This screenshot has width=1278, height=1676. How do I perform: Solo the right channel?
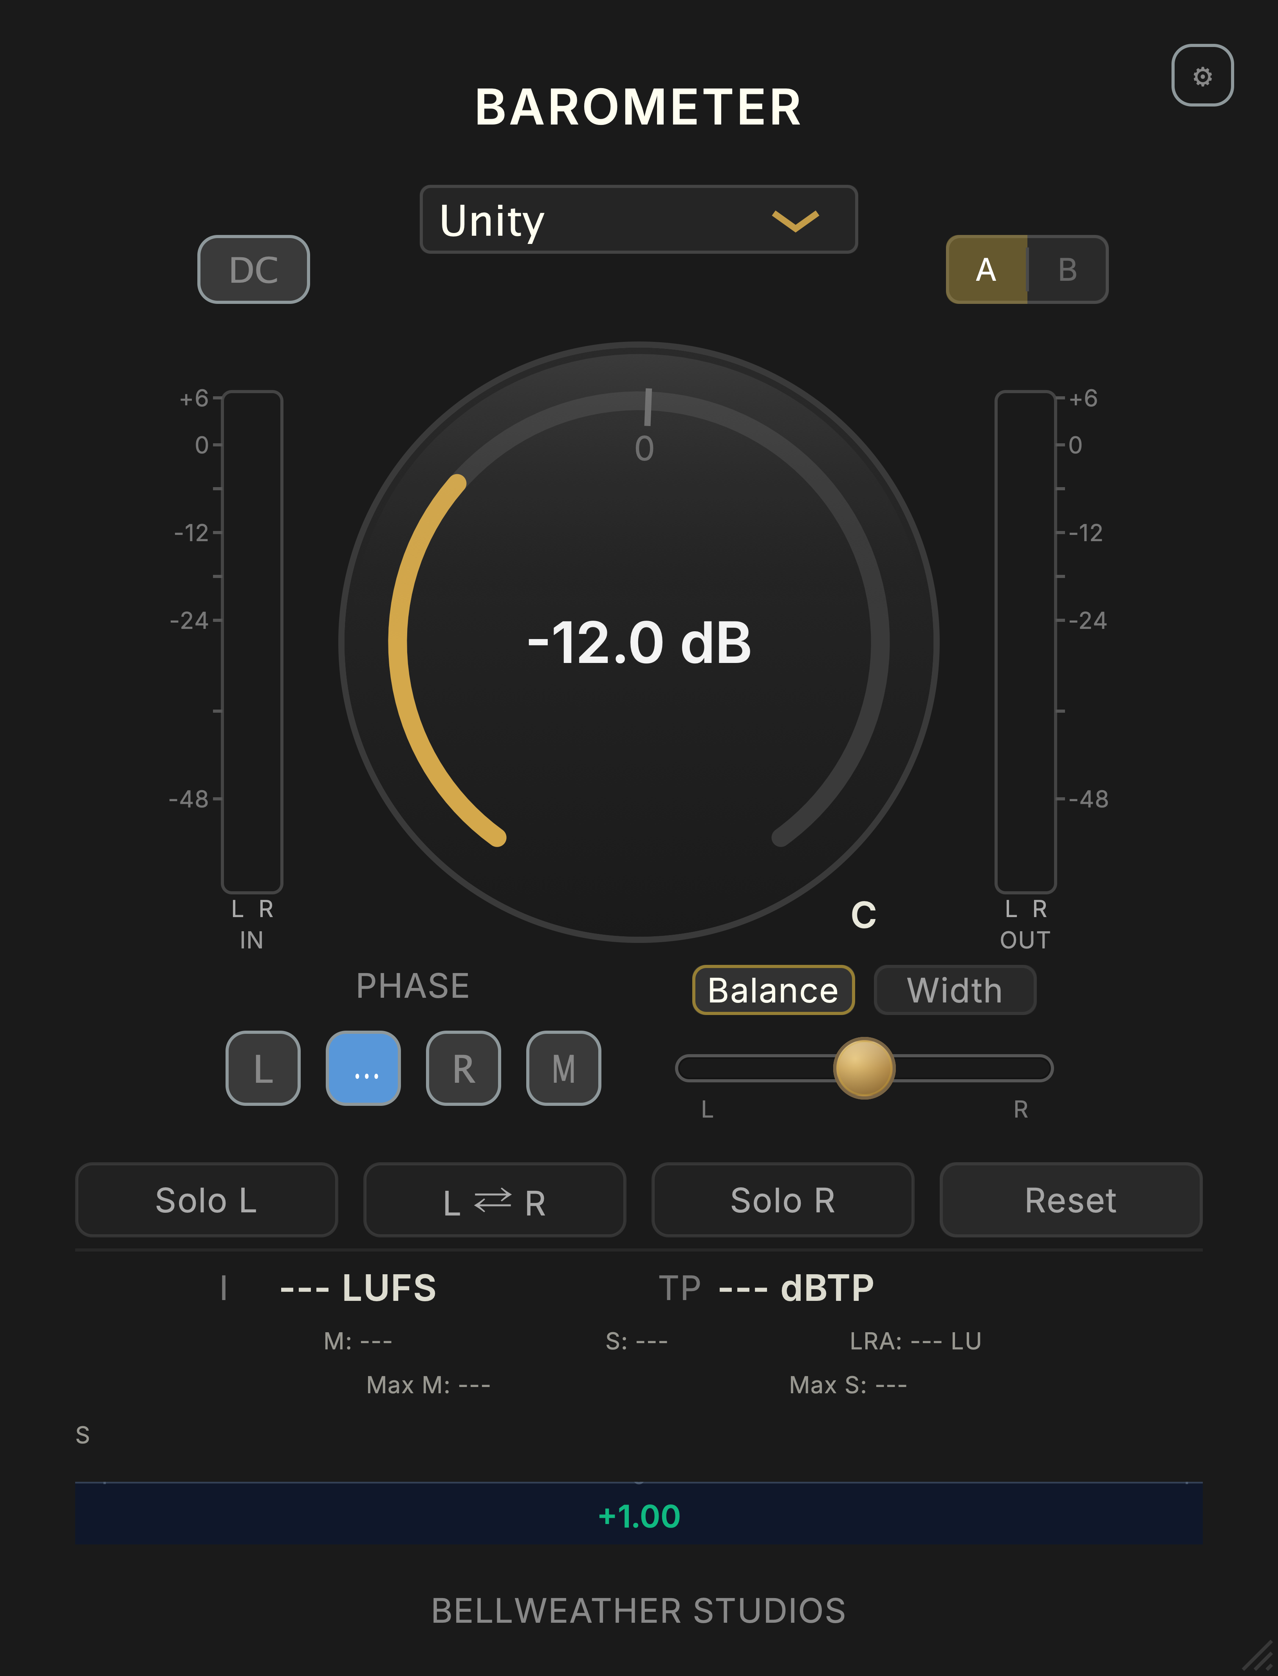pyautogui.click(x=783, y=1200)
